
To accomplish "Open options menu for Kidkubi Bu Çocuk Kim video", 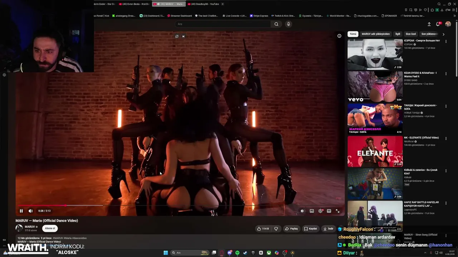I will pos(446,171).
